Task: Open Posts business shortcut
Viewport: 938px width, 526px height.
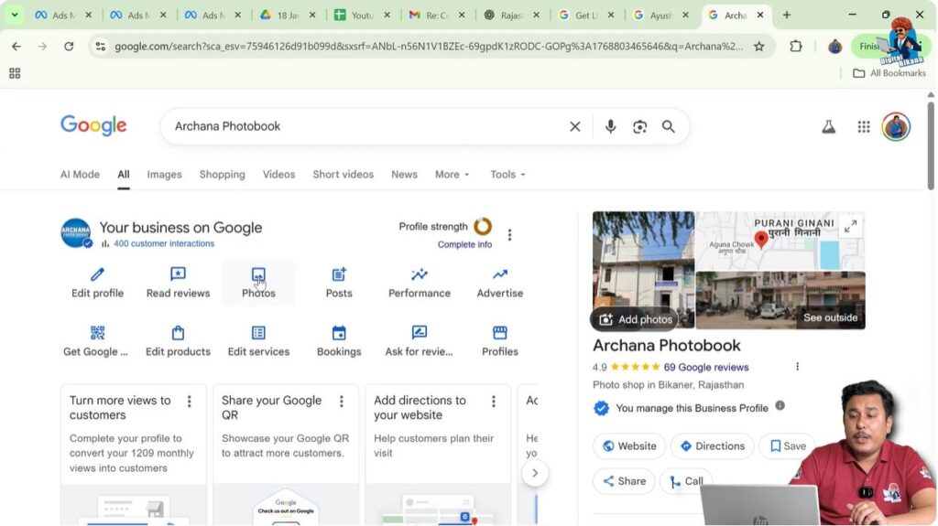Action: click(x=339, y=283)
